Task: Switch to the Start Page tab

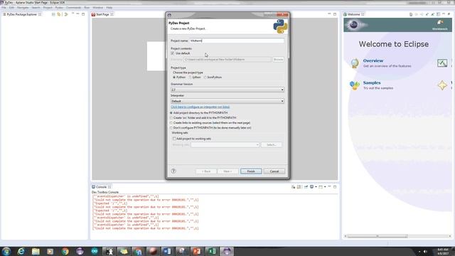Action: click(102, 14)
